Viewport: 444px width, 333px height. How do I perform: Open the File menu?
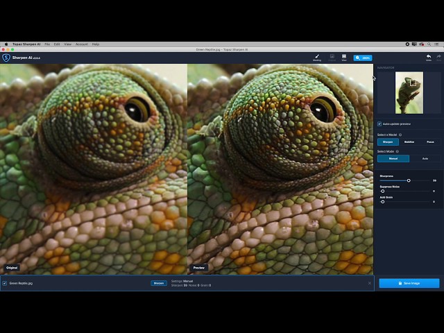47,44
